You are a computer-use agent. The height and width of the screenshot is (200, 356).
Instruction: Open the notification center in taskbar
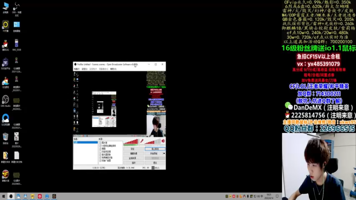pos(277,196)
